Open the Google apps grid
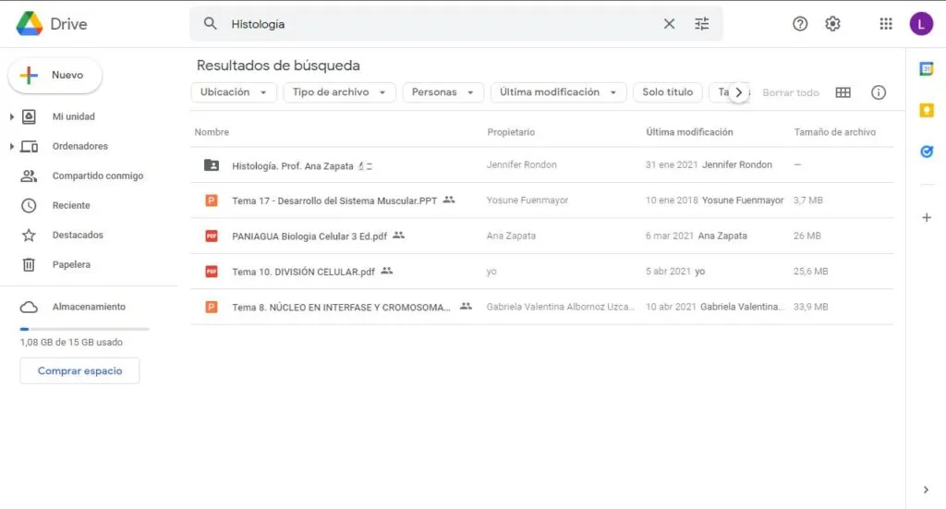 click(886, 24)
